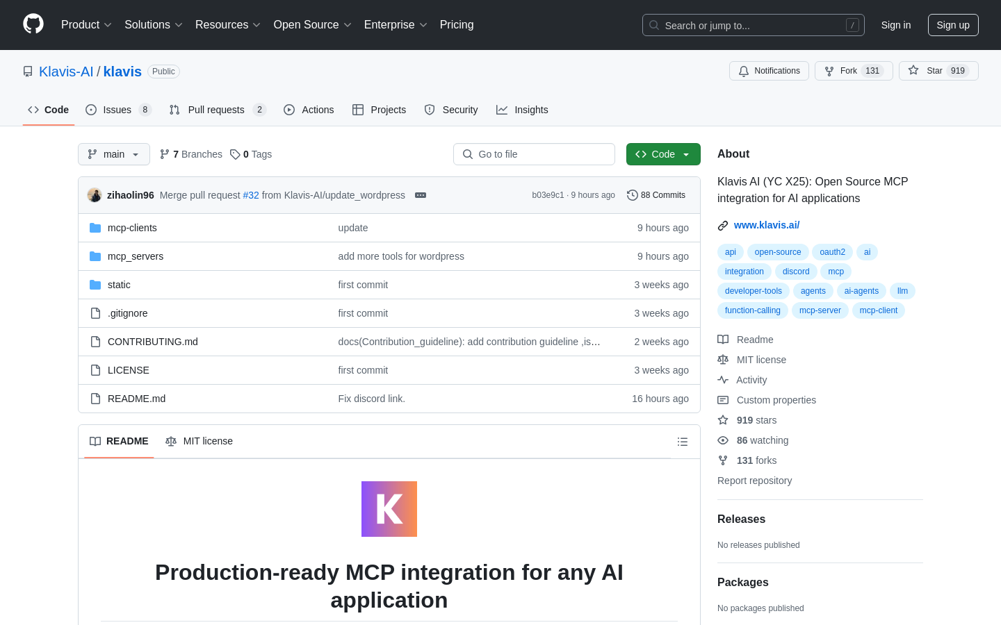Click the Klavis K logo image

[389, 509]
